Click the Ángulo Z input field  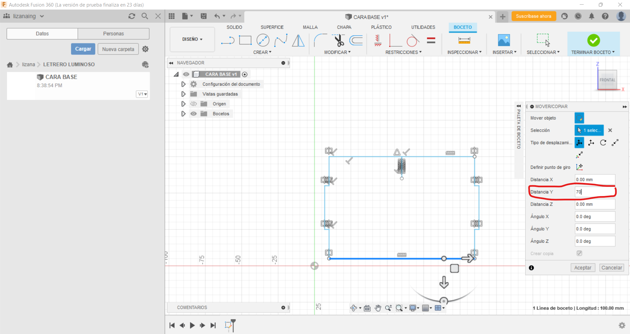595,241
